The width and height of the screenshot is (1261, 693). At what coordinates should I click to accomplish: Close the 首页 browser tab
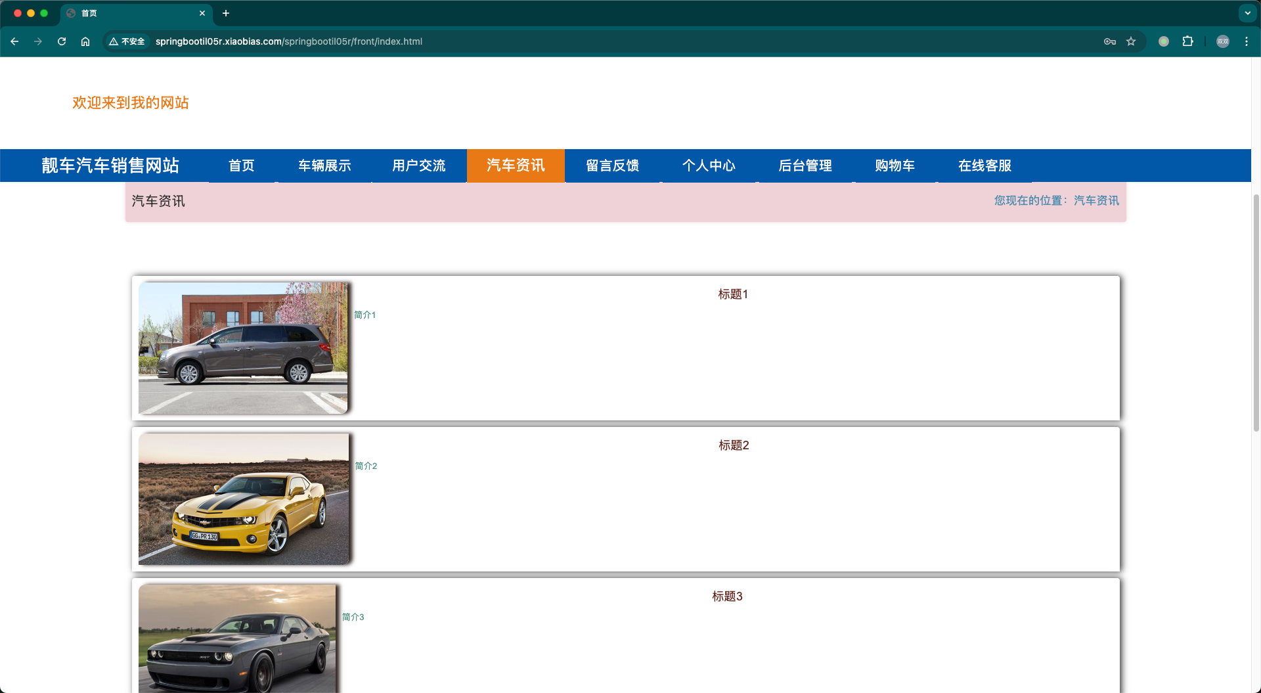tap(202, 13)
